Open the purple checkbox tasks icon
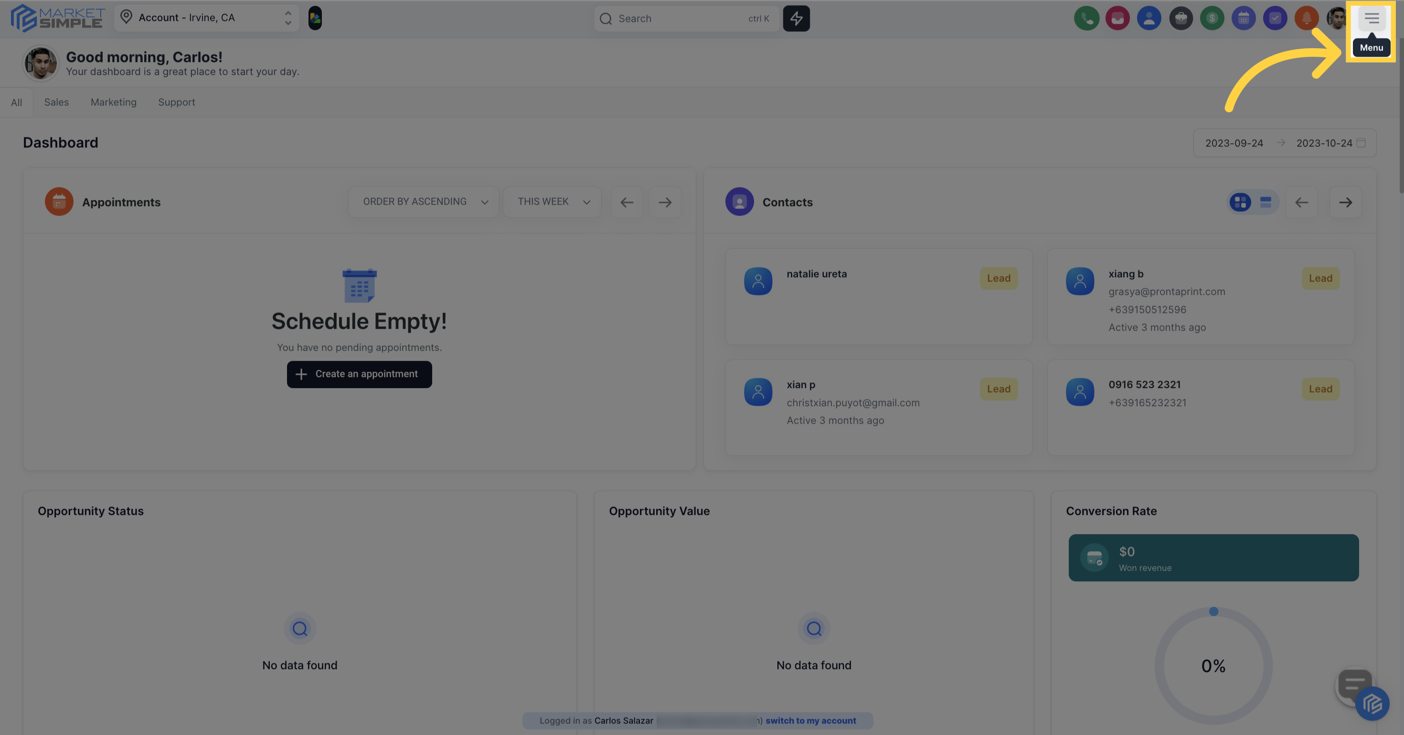This screenshot has width=1404, height=735. [x=1275, y=19]
